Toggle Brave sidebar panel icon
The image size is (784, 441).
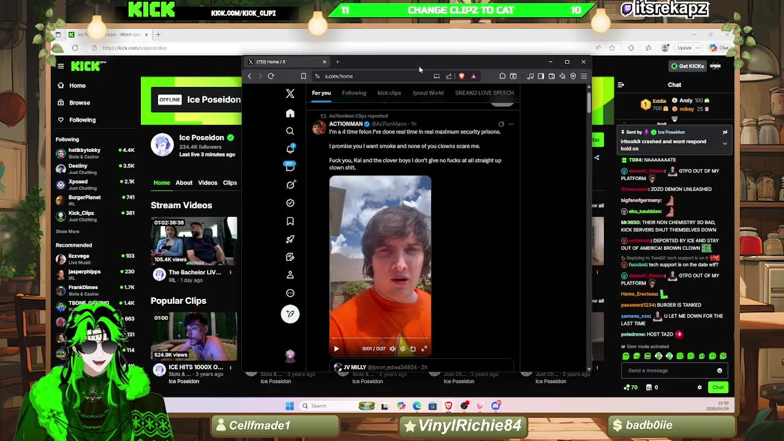point(541,76)
